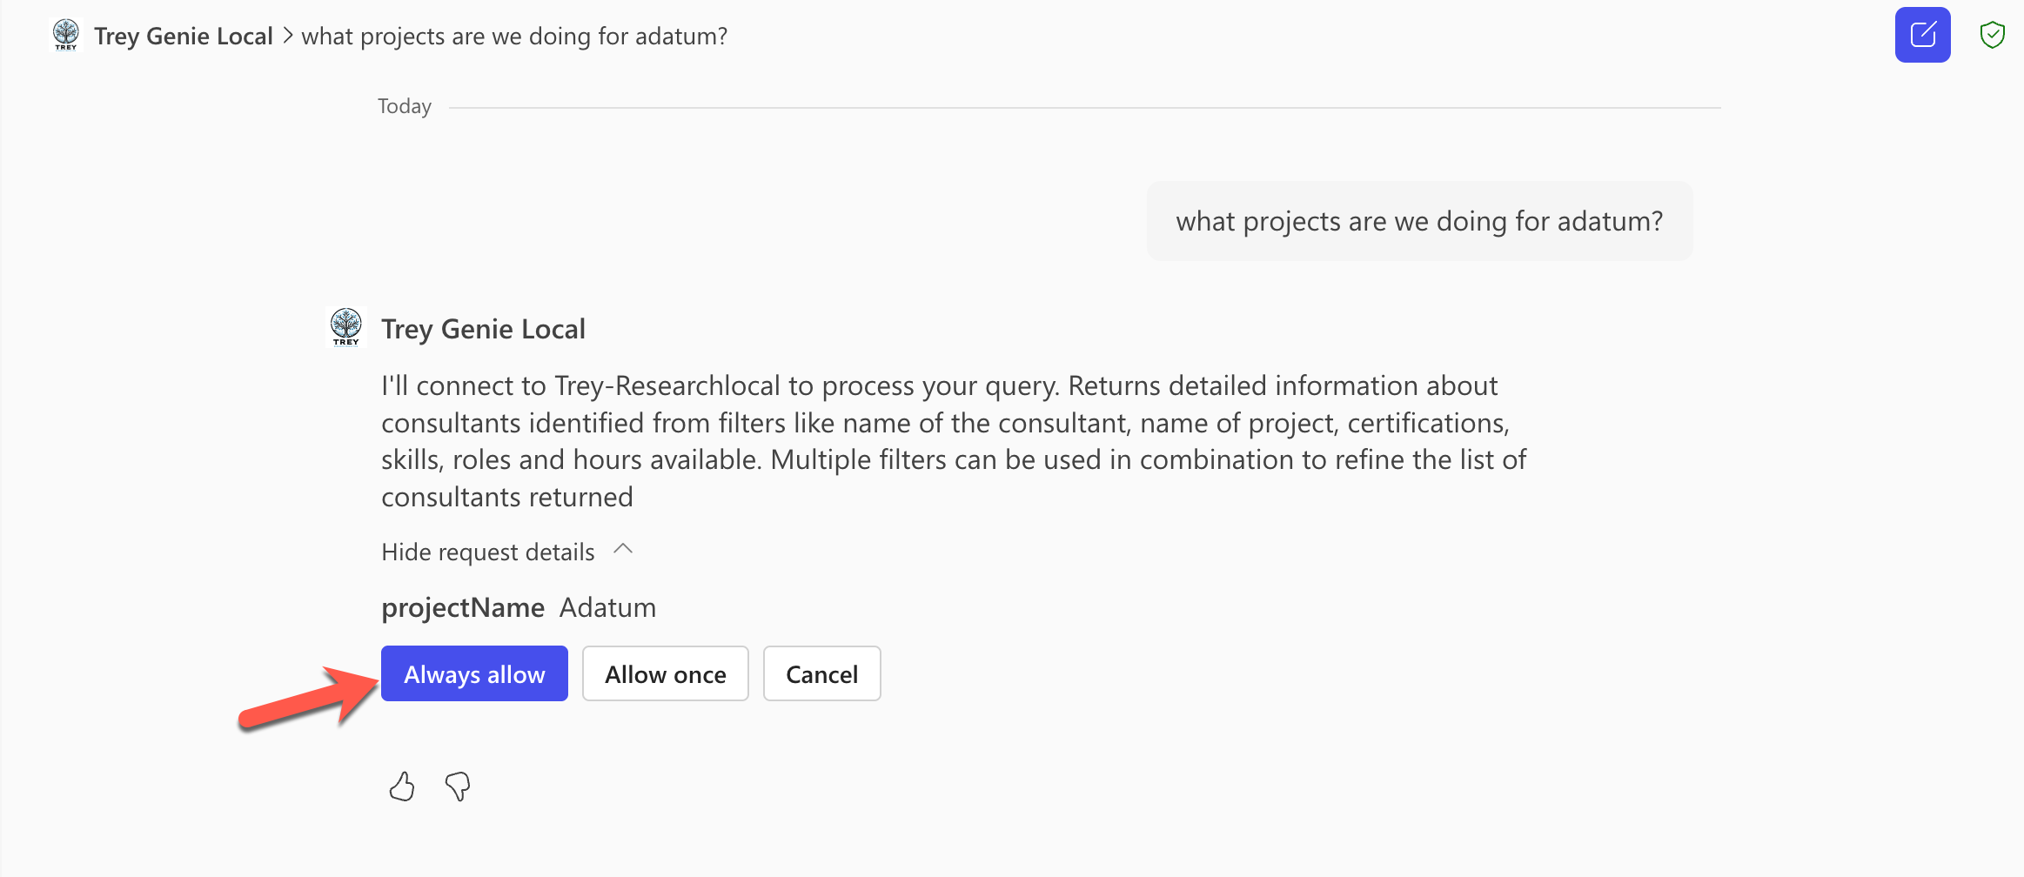Image resolution: width=2024 pixels, height=877 pixels.
Task: Give a thumbs up on the response
Action: tap(401, 786)
